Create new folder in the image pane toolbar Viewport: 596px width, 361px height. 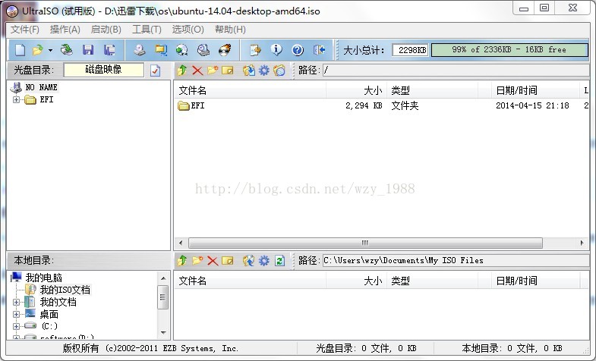click(x=213, y=70)
